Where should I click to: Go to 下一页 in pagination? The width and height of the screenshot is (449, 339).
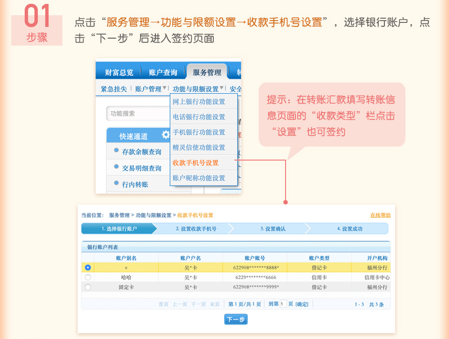click(x=198, y=304)
